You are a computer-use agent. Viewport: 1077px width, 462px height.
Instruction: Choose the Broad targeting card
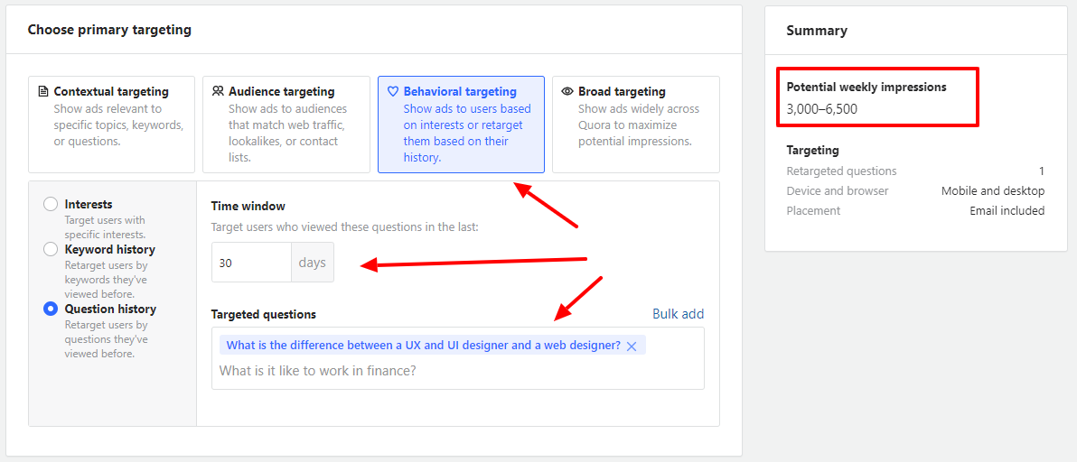pos(635,125)
